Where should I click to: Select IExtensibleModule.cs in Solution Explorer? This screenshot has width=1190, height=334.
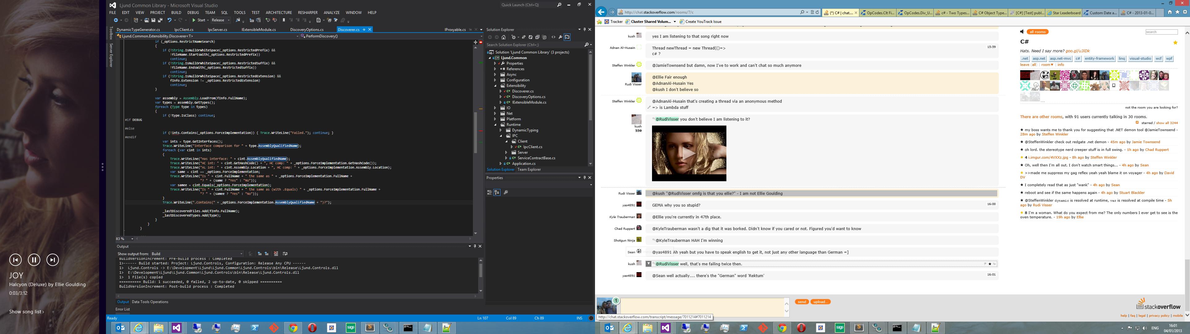click(x=529, y=102)
